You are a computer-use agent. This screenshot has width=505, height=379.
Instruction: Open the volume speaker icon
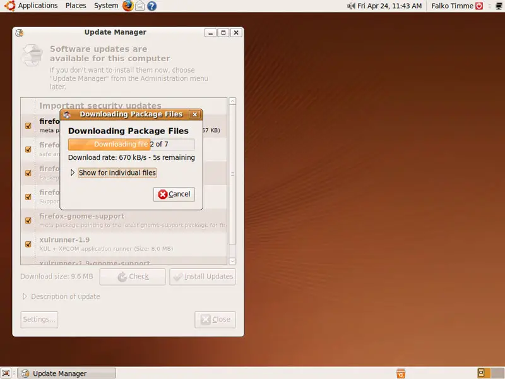point(351,6)
